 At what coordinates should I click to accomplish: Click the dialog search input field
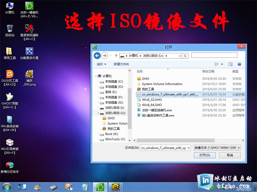click(215, 55)
